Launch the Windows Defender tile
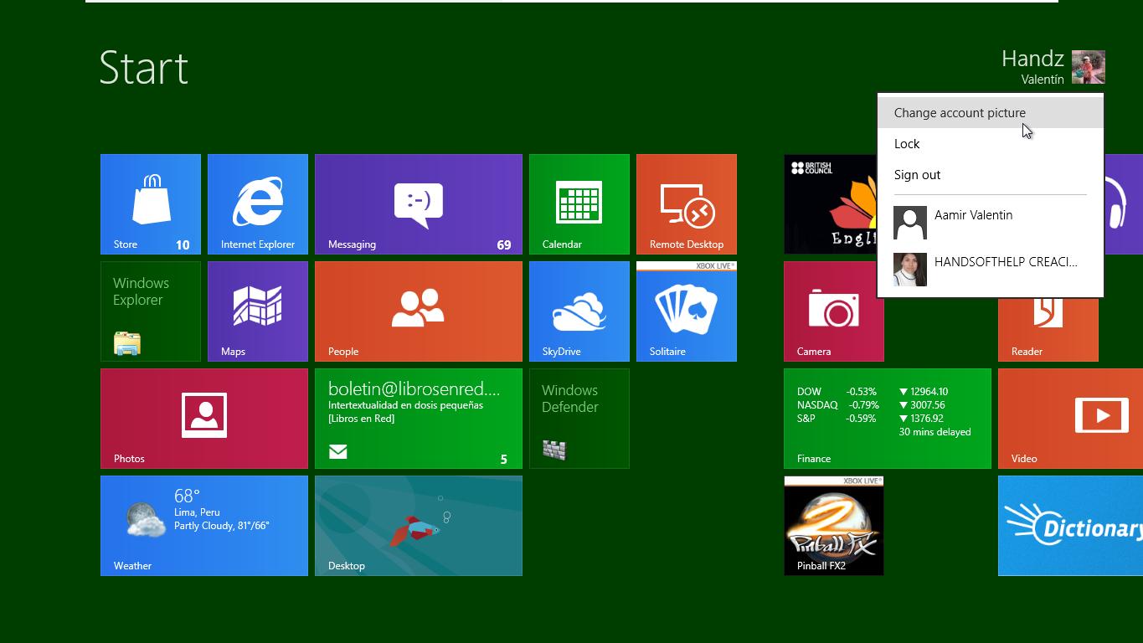 (579, 419)
